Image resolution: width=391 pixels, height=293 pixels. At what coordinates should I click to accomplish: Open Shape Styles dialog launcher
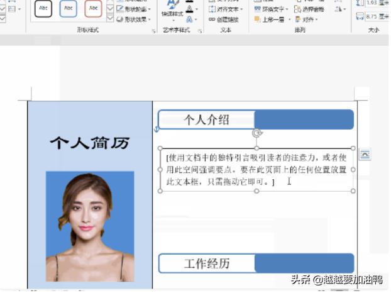(153, 30)
